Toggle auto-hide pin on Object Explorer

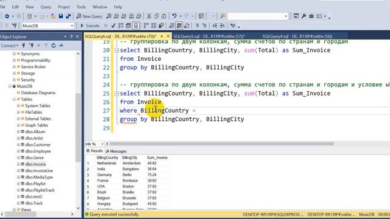tap(71, 36)
